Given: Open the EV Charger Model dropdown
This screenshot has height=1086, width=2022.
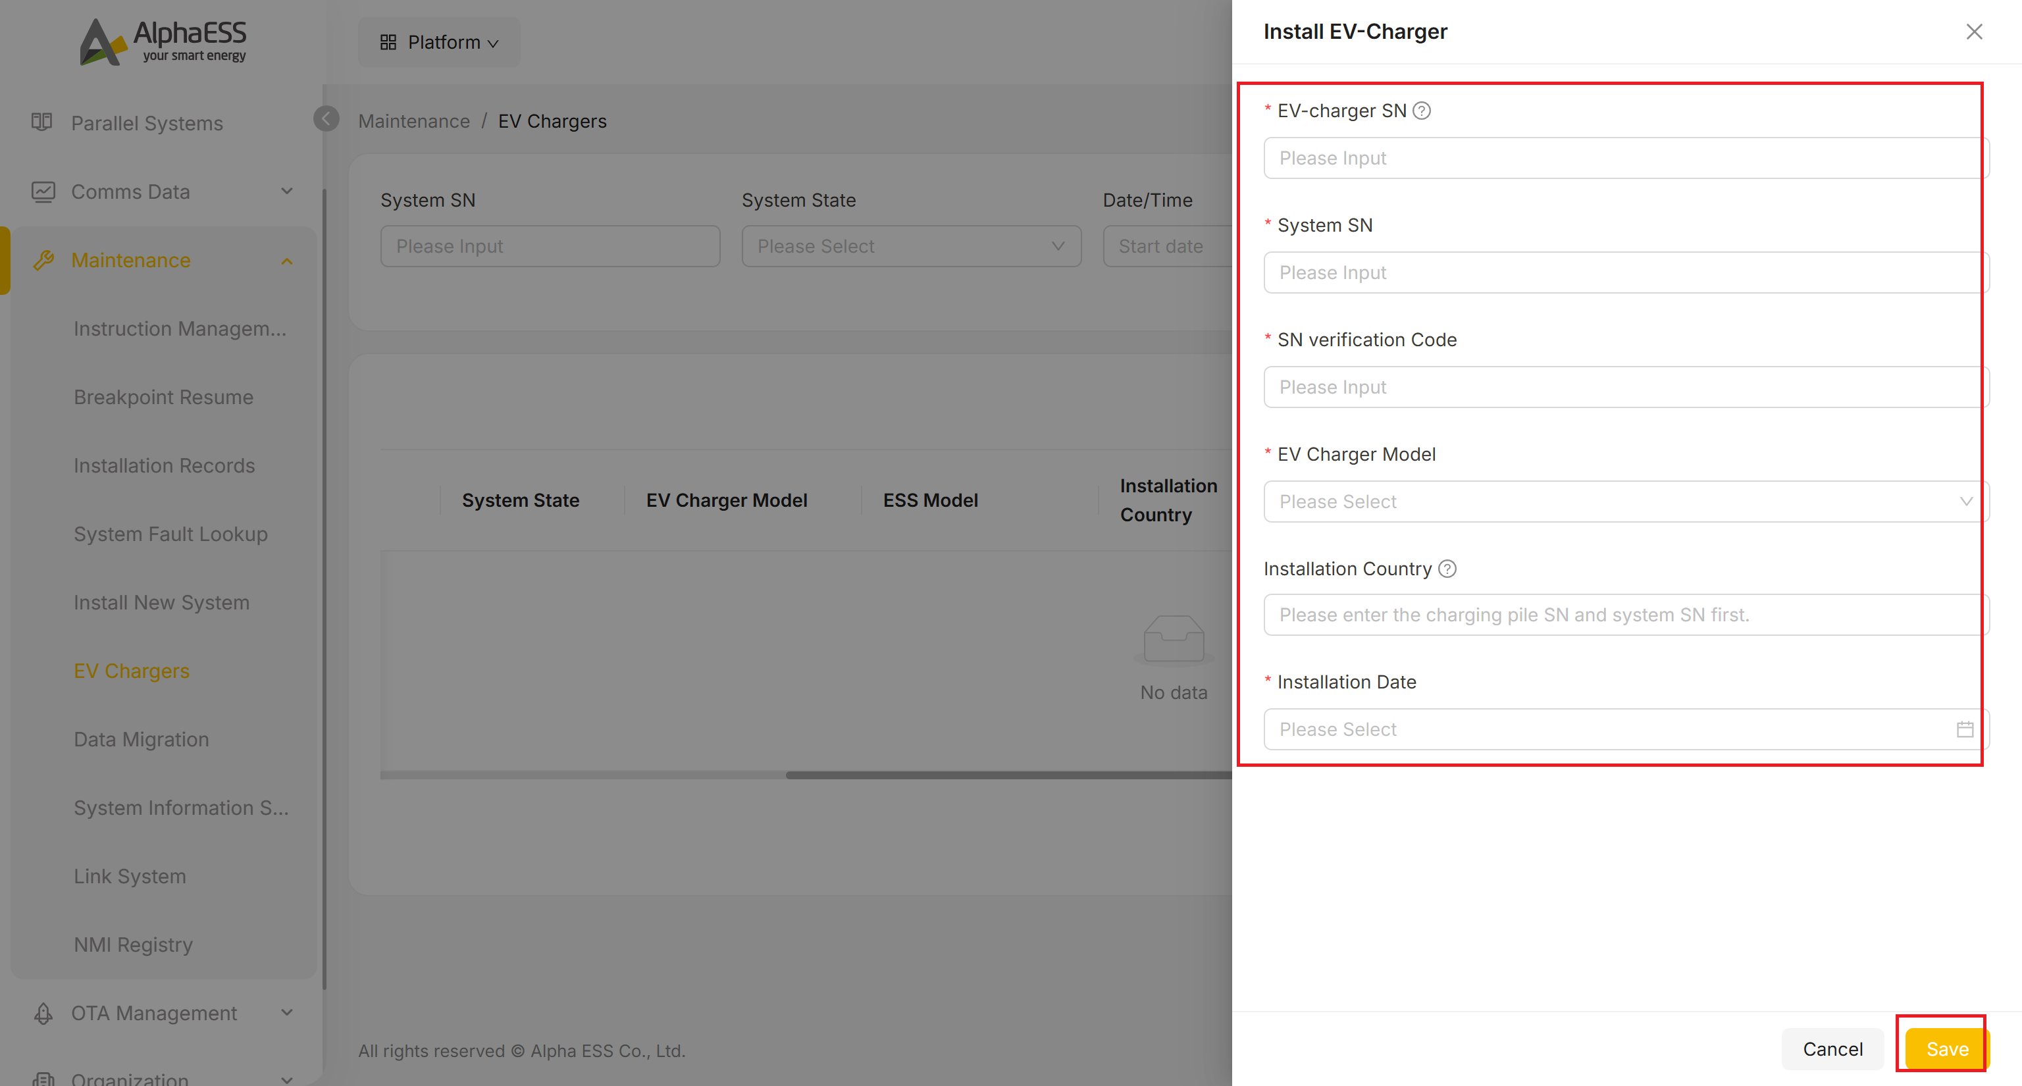Looking at the screenshot, I should pyautogui.click(x=1626, y=502).
